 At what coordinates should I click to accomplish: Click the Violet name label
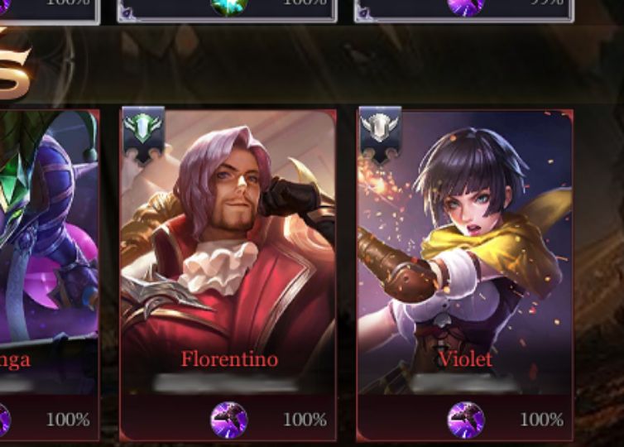coord(464,359)
